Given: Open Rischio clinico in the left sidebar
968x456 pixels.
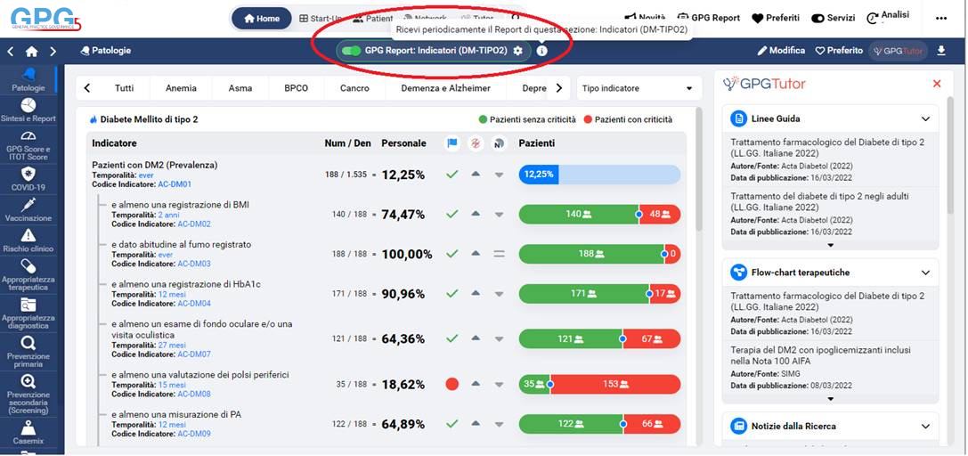Looking at the screenshot, I should (28, 240).
